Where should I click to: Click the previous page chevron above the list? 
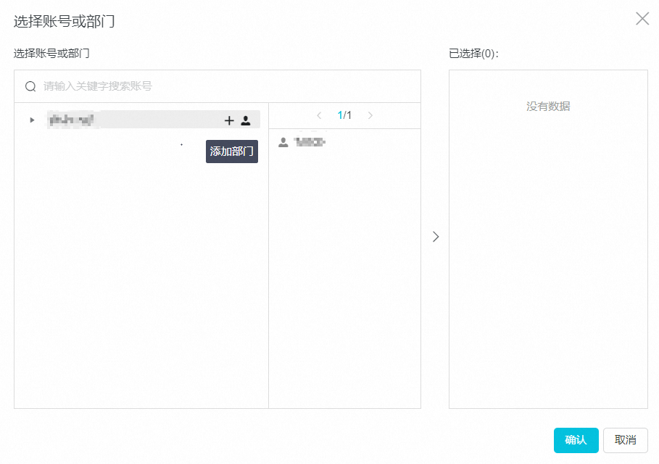(x=319, y=115)
